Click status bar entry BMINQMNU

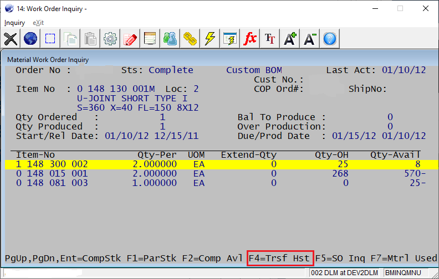[403, 273]
